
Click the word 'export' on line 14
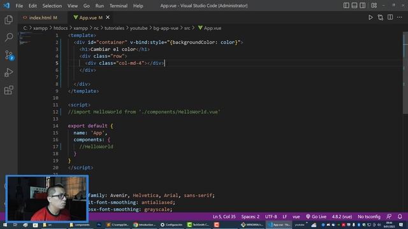tap(76, 126)
